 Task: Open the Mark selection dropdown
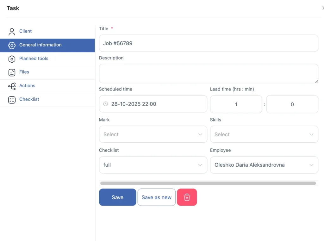[x=153, y=134]
